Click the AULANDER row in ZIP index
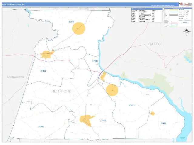Viewport: 194px width, 145px height. click(x=147, y=12)
